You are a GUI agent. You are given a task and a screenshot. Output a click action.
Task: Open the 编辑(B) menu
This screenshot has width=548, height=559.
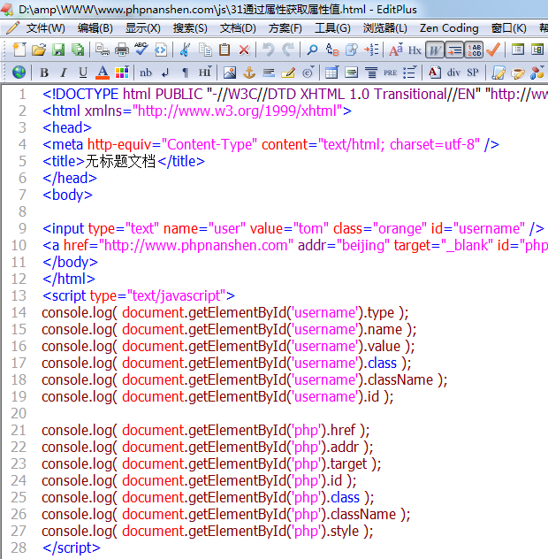[95, 27]
